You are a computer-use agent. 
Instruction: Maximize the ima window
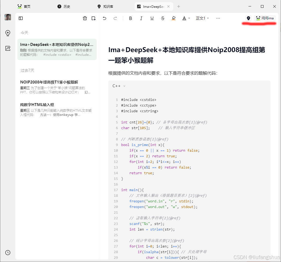[x=262, y=6]
